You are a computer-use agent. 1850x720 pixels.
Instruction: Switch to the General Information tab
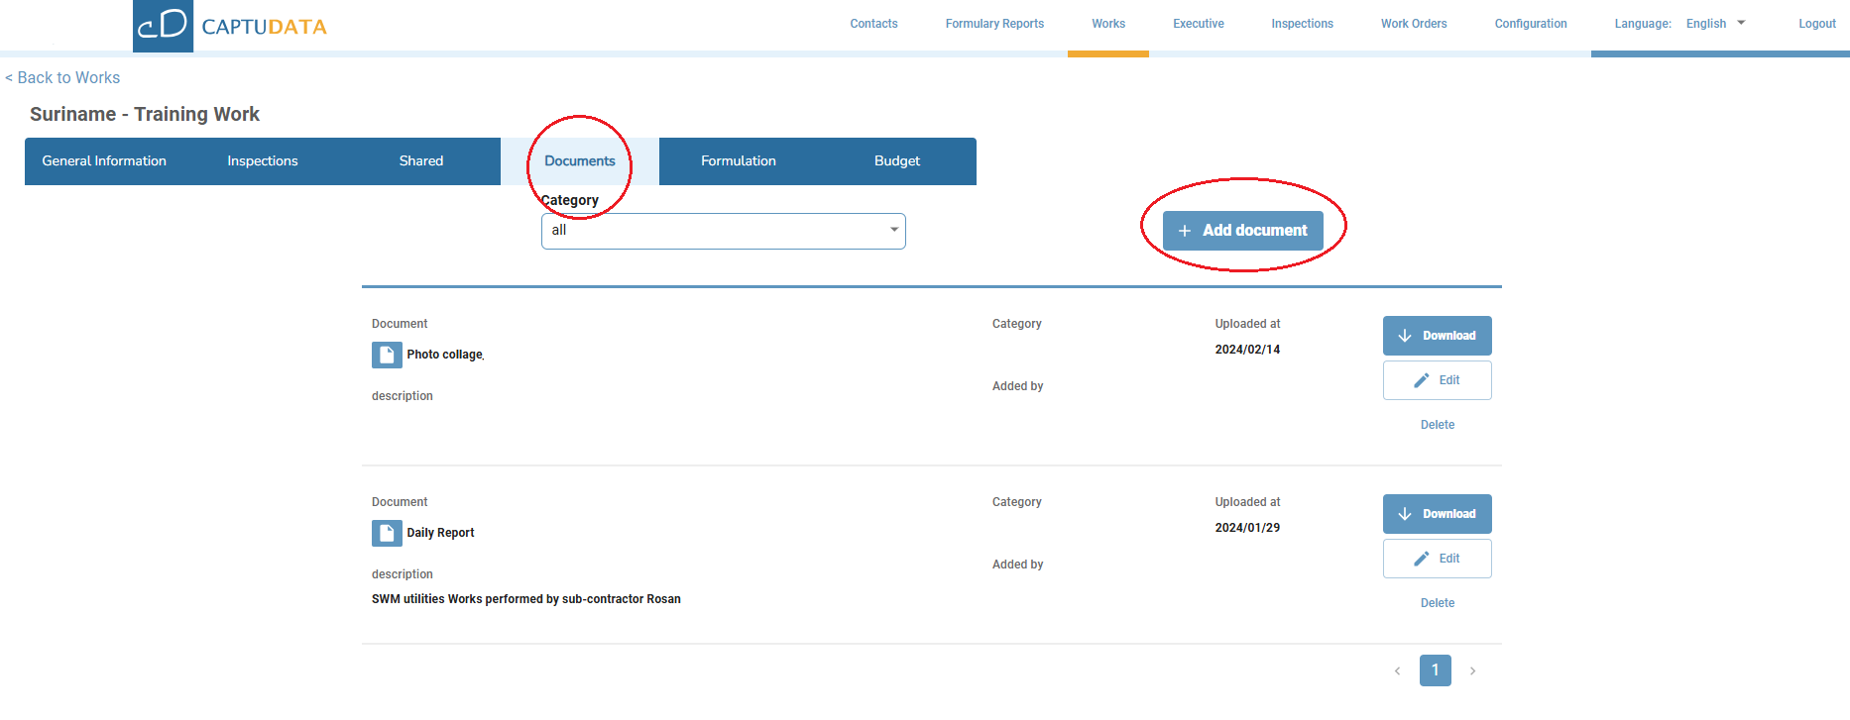click(104, 161)
